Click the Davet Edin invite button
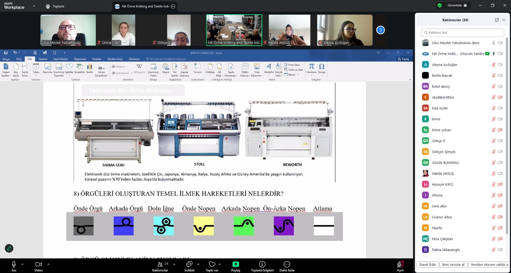The height and width of the screenshot is (273, 511). pos(427,265)
